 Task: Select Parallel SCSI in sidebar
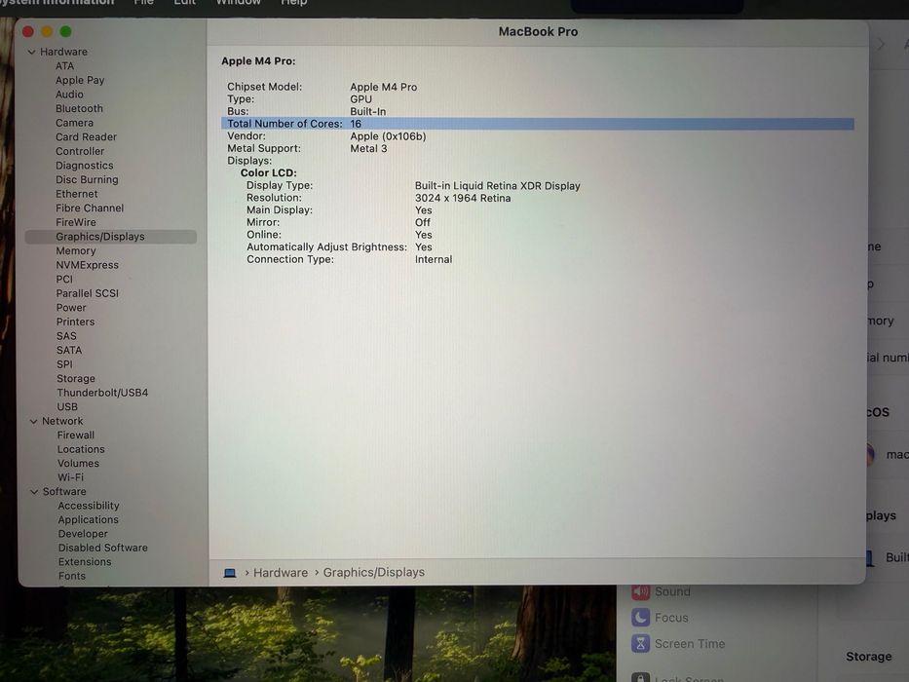click(88, 293)
